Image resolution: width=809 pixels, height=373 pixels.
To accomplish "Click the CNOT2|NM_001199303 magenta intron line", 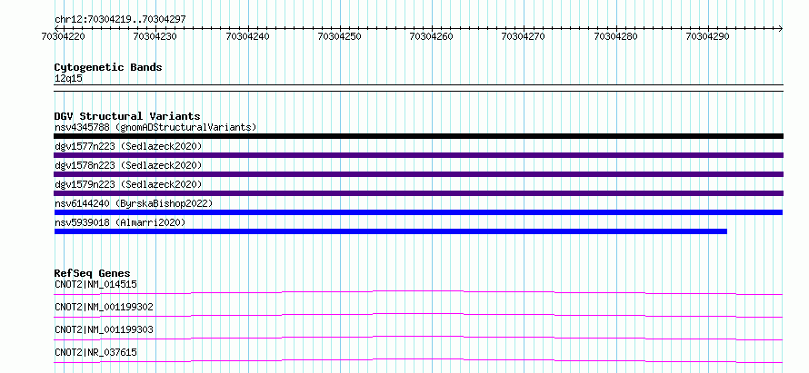I will [418, 338].
